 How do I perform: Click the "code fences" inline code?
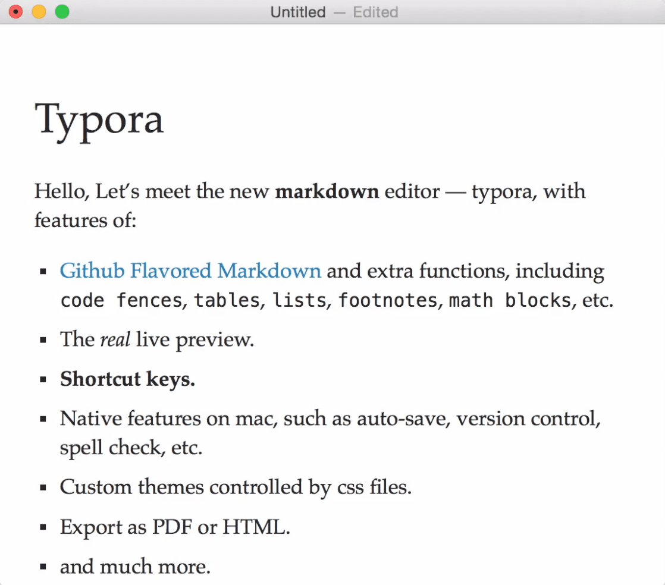coord(121,301)
